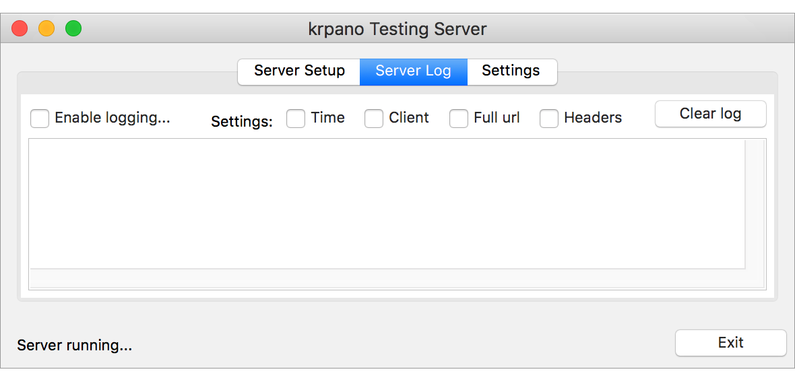Minimize the window using the yellow button
This screenshot has width=795, height=382.
(x=46, y=29)
